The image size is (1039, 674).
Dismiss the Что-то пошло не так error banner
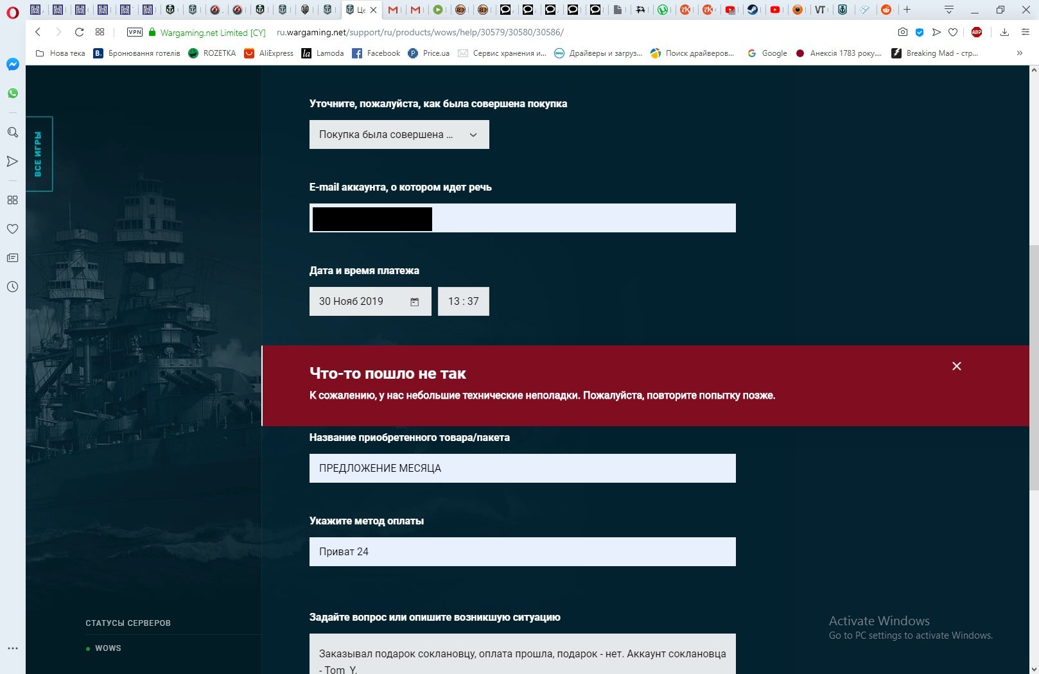(957, 366)
